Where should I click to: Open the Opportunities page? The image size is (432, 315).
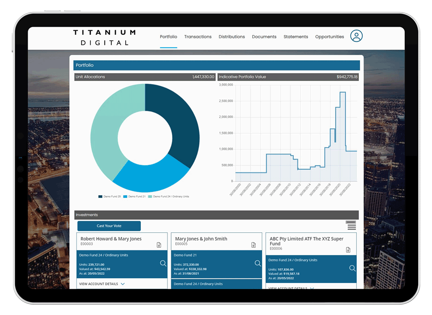pos(329,37)
